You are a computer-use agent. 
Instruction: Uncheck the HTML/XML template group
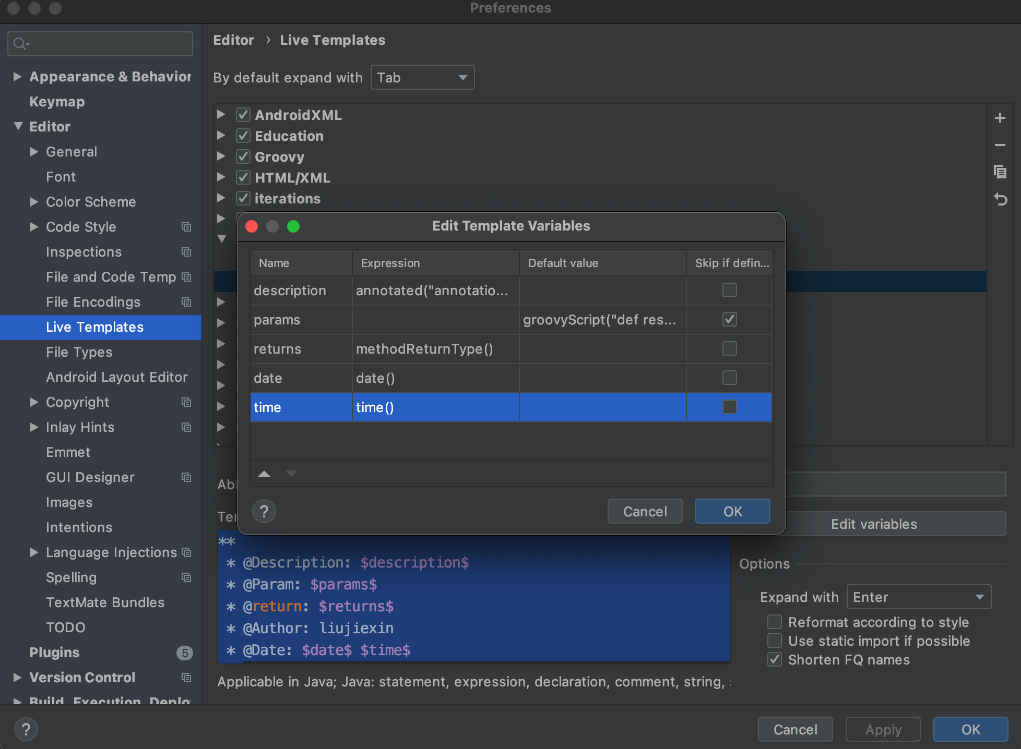243,177
